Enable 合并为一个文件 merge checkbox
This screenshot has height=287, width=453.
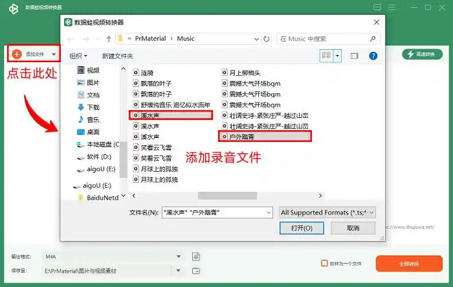point(325,263)
